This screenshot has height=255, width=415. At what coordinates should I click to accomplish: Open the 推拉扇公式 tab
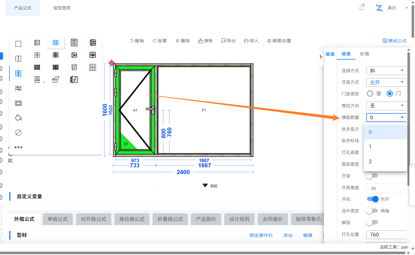(x=132, y=219)
